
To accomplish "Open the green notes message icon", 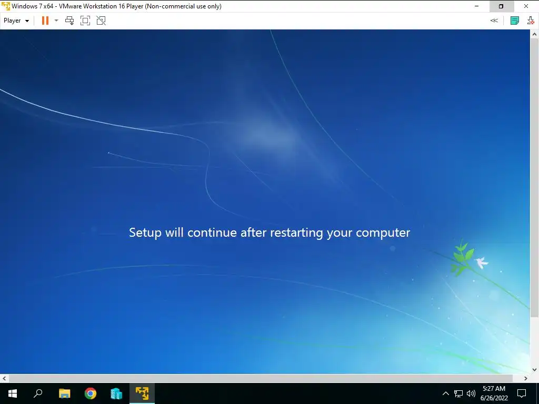I will pos(515,21).
